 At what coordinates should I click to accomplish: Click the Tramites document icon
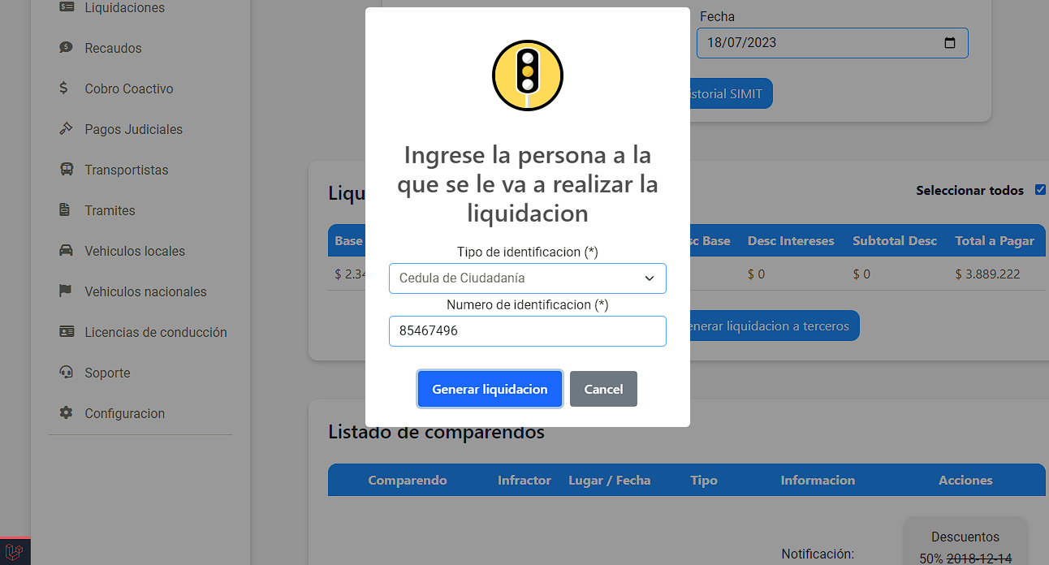pyautogui.click(x=65, y=210)
